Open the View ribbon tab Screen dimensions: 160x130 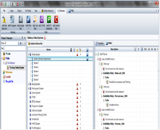[x=36, y=11]
